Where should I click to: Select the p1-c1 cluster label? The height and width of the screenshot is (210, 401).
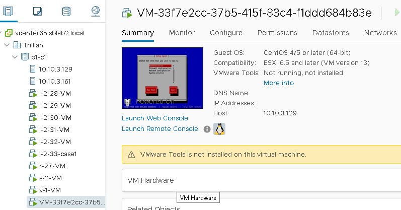click(39, 57)
